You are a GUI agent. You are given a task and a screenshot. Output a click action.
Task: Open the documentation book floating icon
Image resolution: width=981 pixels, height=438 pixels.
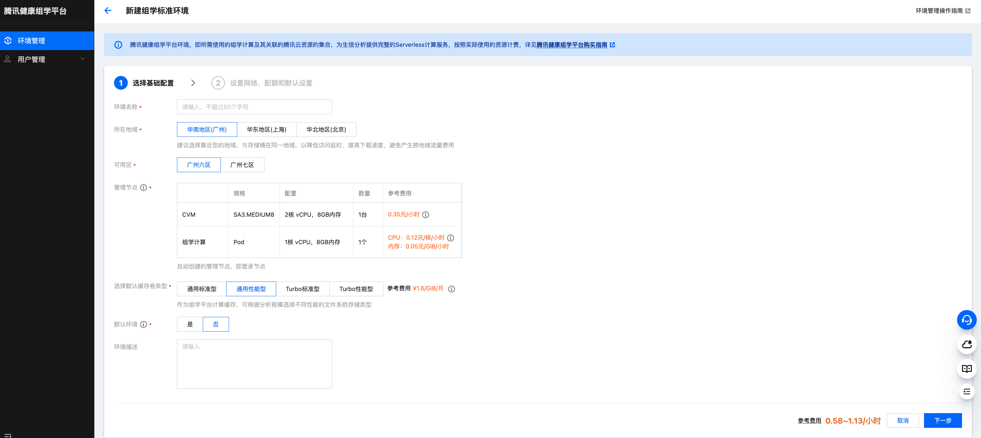966,368
